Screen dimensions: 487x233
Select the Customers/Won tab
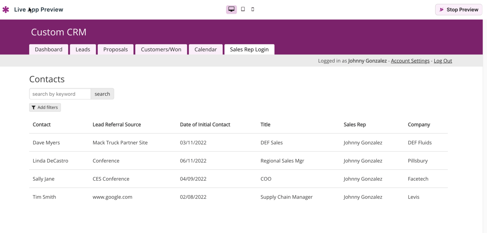(x=161, y=50)
